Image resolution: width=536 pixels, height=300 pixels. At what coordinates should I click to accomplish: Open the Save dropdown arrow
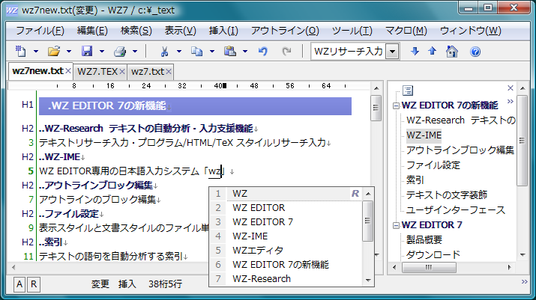(x=102, y=52)
